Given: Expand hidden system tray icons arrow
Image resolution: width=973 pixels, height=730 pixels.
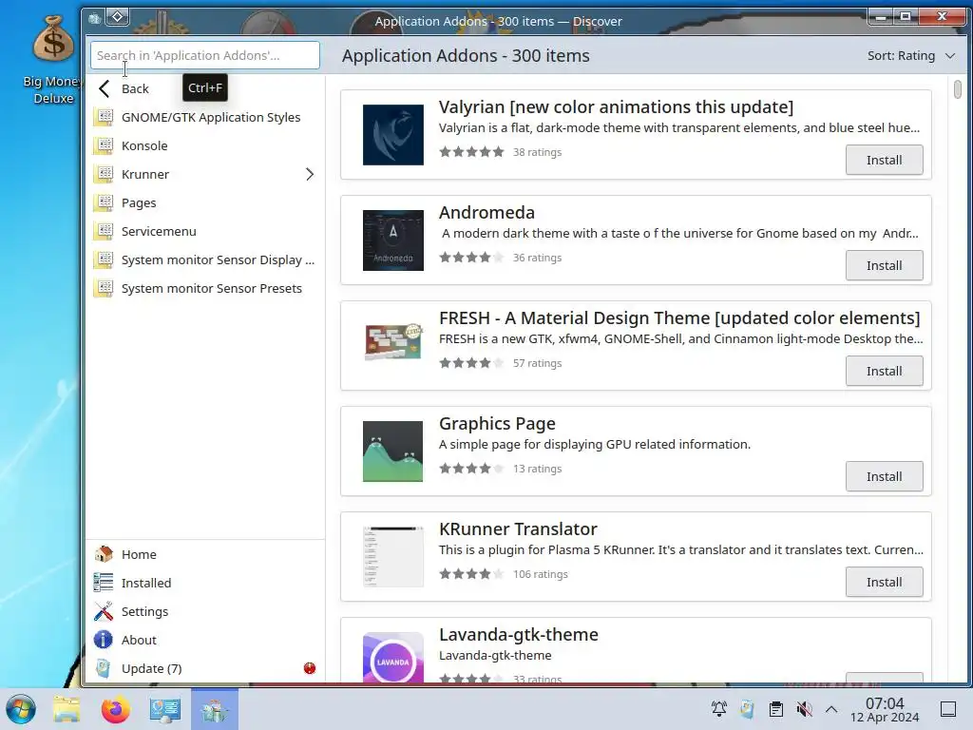Looking at the screenshot, I should click(831, 709).
